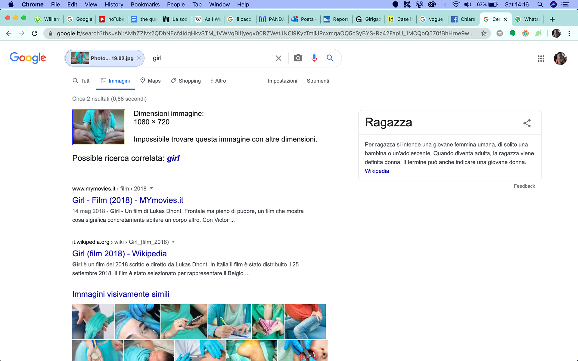Open Wikipedia link in Ragazza panel
Screen dimensions: 578x361
pos(377,171)
